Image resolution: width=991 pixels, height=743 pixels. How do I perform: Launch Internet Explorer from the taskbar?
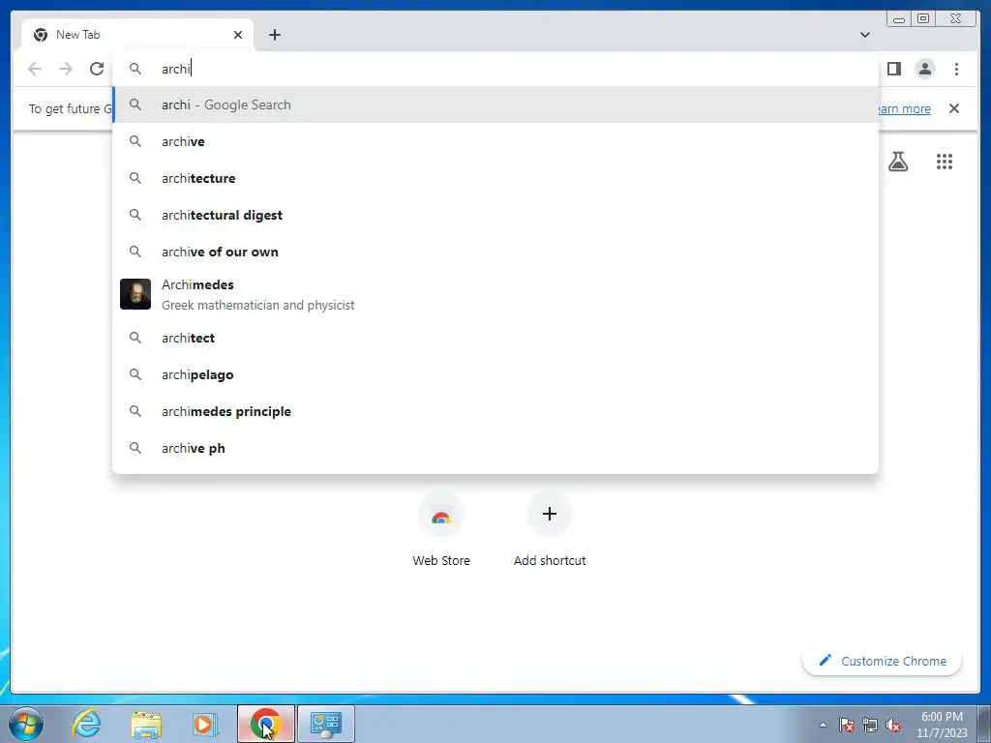(x=86, y=724)
